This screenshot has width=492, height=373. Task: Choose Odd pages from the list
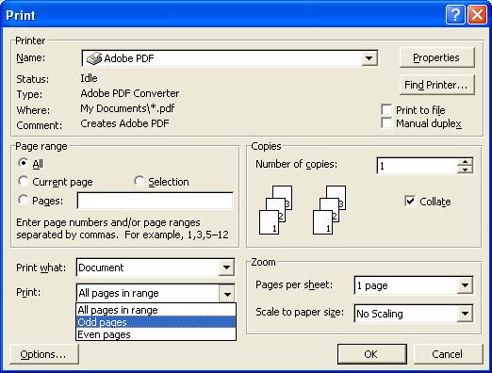tap(156, 322)
